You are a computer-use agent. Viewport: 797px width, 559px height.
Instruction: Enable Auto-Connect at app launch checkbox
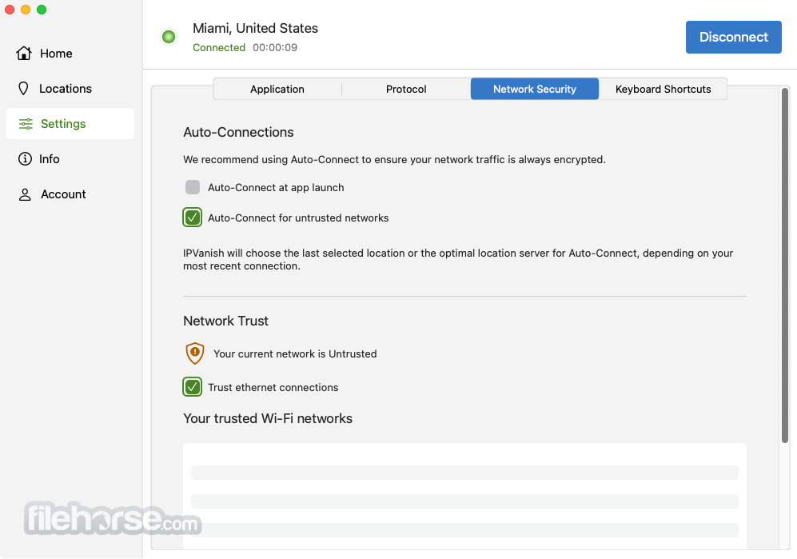point(192,187)
